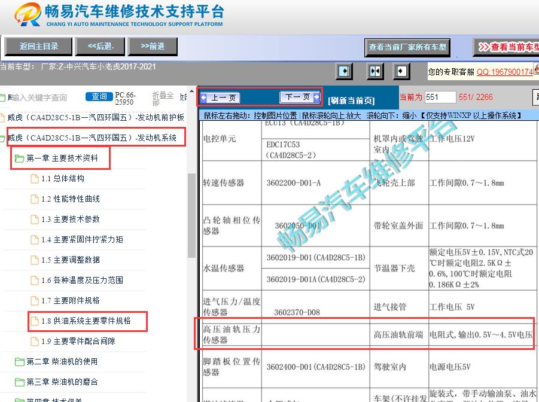
Task: Select the 高压油轨前端 location cell
Action: point(398,334)
